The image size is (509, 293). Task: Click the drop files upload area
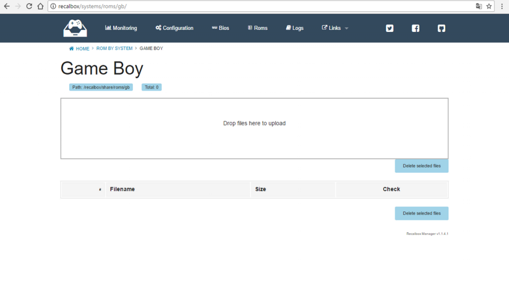(x=254, y=128)
